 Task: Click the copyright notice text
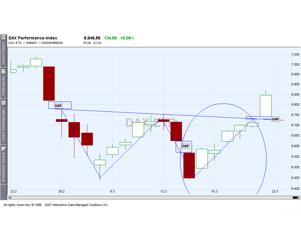tap(56, 205)
